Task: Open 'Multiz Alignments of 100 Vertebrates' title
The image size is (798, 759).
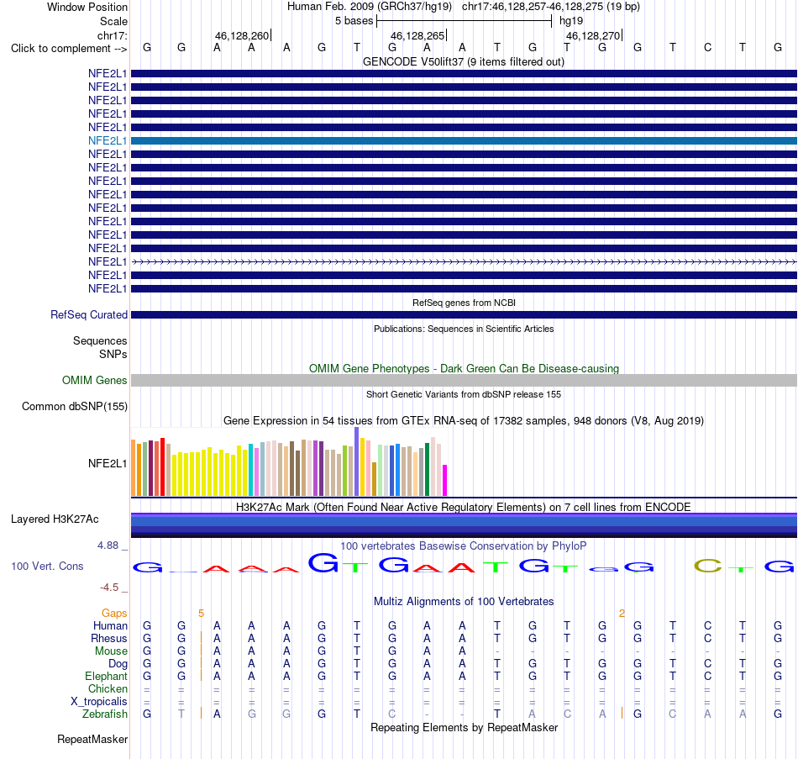Action: click(x=464, y=602)
